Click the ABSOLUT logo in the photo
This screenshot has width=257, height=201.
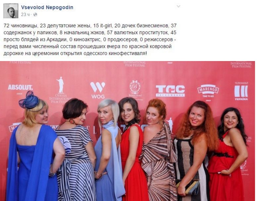[x=20, y=88]
